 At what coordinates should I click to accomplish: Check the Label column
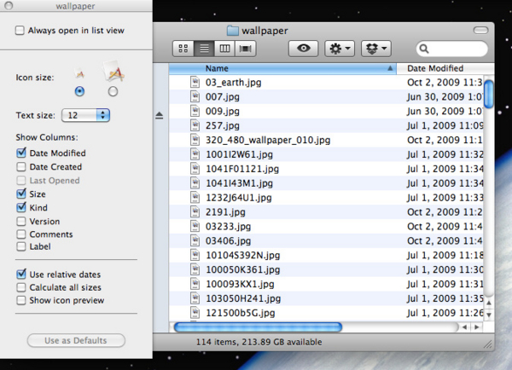pyautogui.click(x=21, y=246)
